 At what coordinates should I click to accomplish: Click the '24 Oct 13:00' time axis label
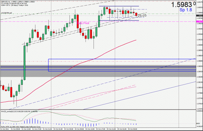pos(90,129)
